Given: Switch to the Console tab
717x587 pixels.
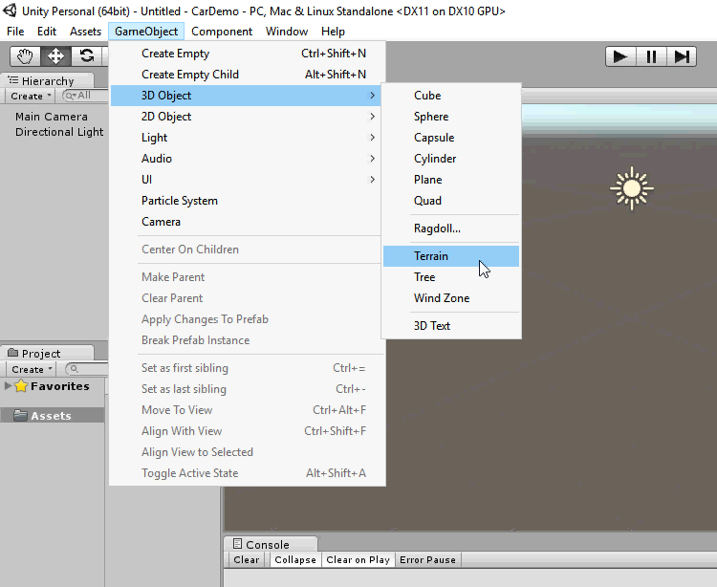Looking at the screenshot, I should (271, 544).
